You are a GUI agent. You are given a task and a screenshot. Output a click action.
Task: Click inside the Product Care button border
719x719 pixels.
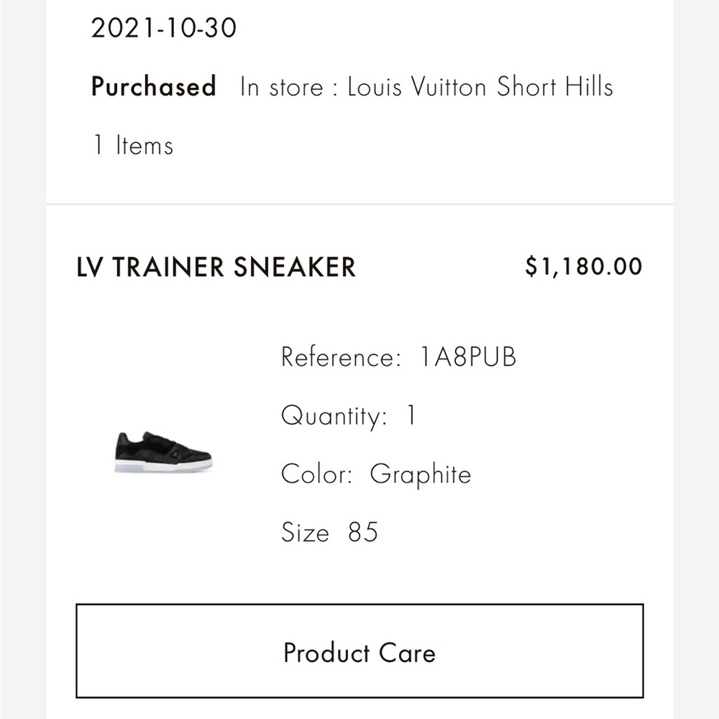359,653
